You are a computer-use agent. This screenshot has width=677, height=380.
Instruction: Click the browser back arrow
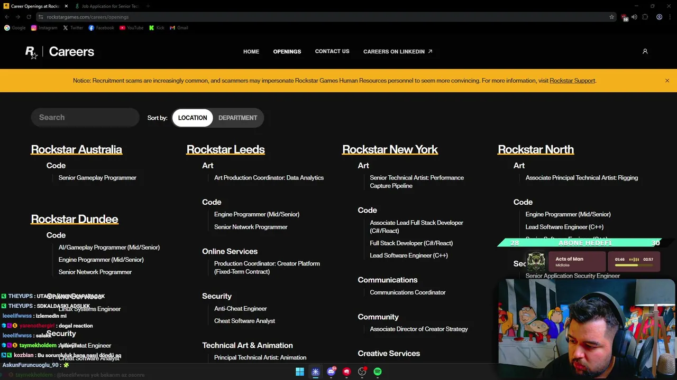pos(7,17)
